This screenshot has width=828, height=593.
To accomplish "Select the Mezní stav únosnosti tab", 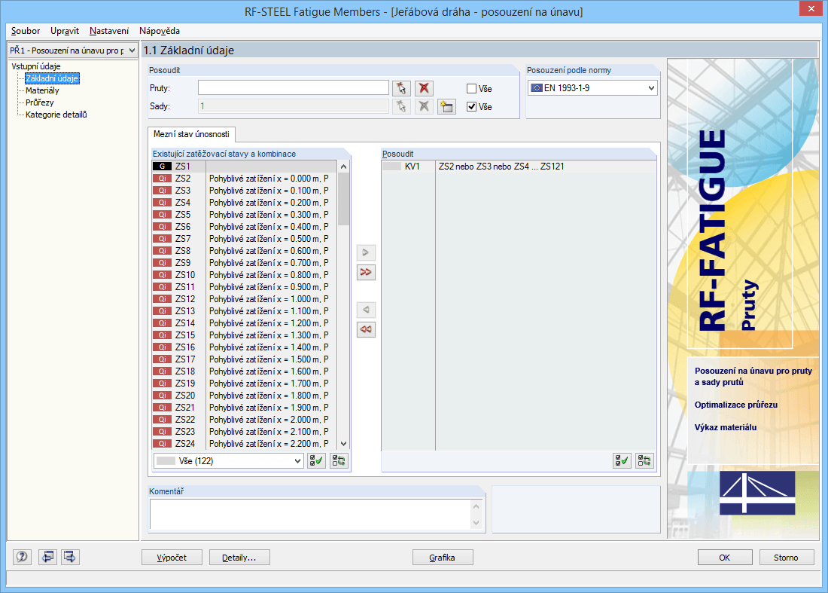I will (191, 134).
